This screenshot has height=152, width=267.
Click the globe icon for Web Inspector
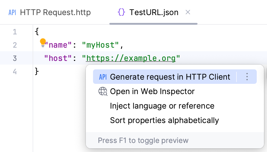pyautogui.click(x=103, y=91)
